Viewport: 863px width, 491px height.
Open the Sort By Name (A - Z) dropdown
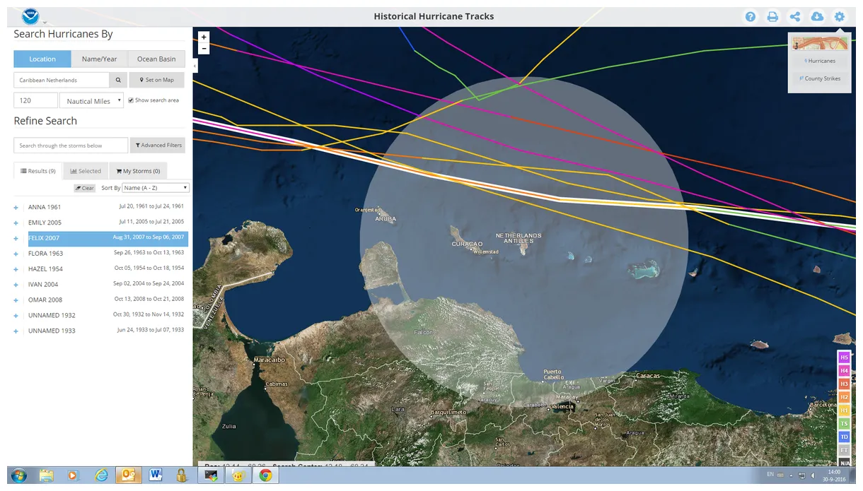(156, 188)
